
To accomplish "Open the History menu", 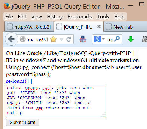I will pos(55,17).
